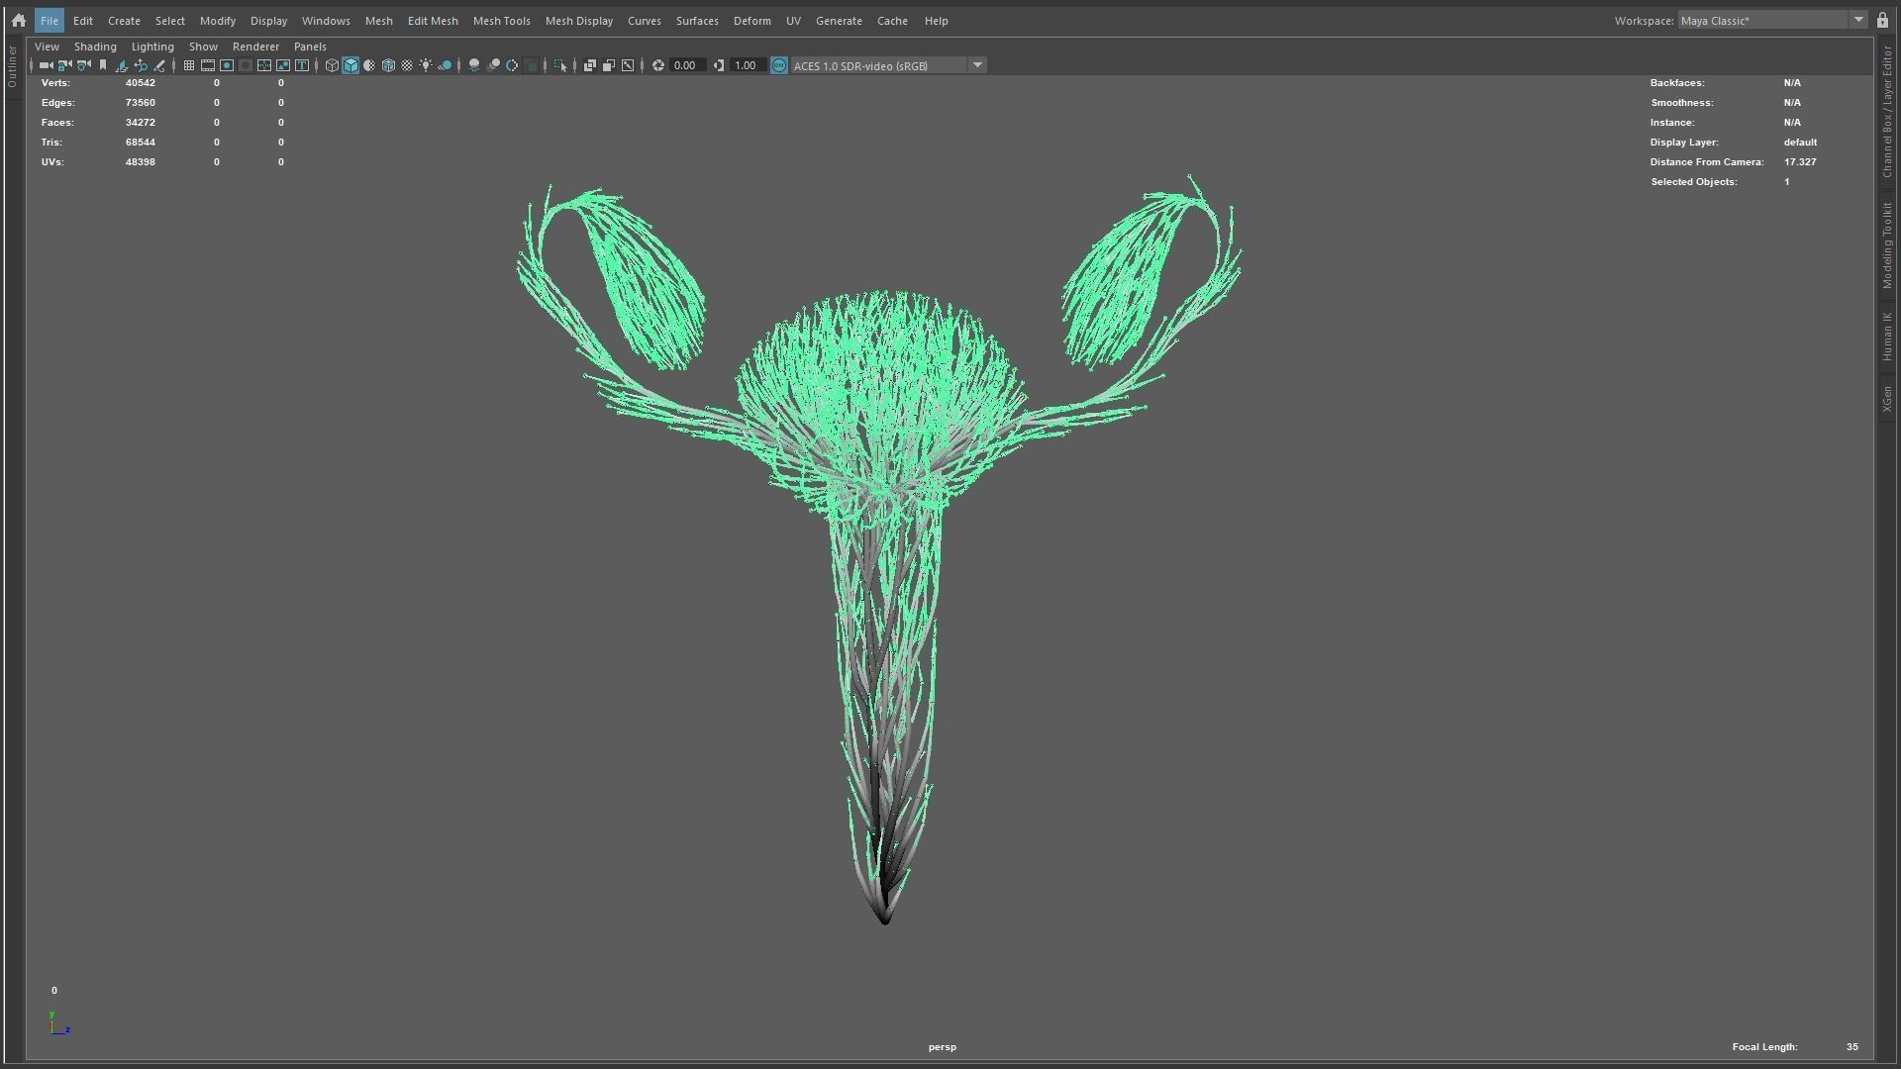Toggle the Field Chart icon
Screen dimensions: 1901x1069
(x=264, y=65)
